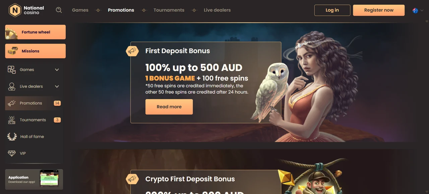Screen dimensions: 429x194
Task: Go to Live dealers in top navigation
Action: pyautogui.click(x=217, y=10)
